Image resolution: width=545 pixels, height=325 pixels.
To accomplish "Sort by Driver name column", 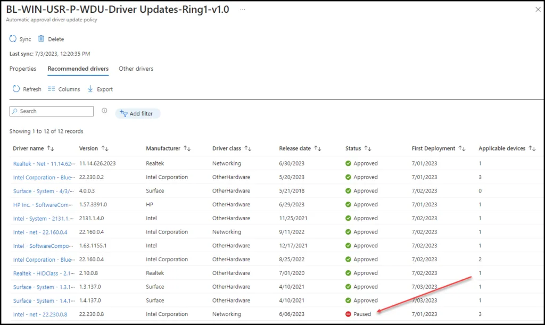I will pos(51,148).
